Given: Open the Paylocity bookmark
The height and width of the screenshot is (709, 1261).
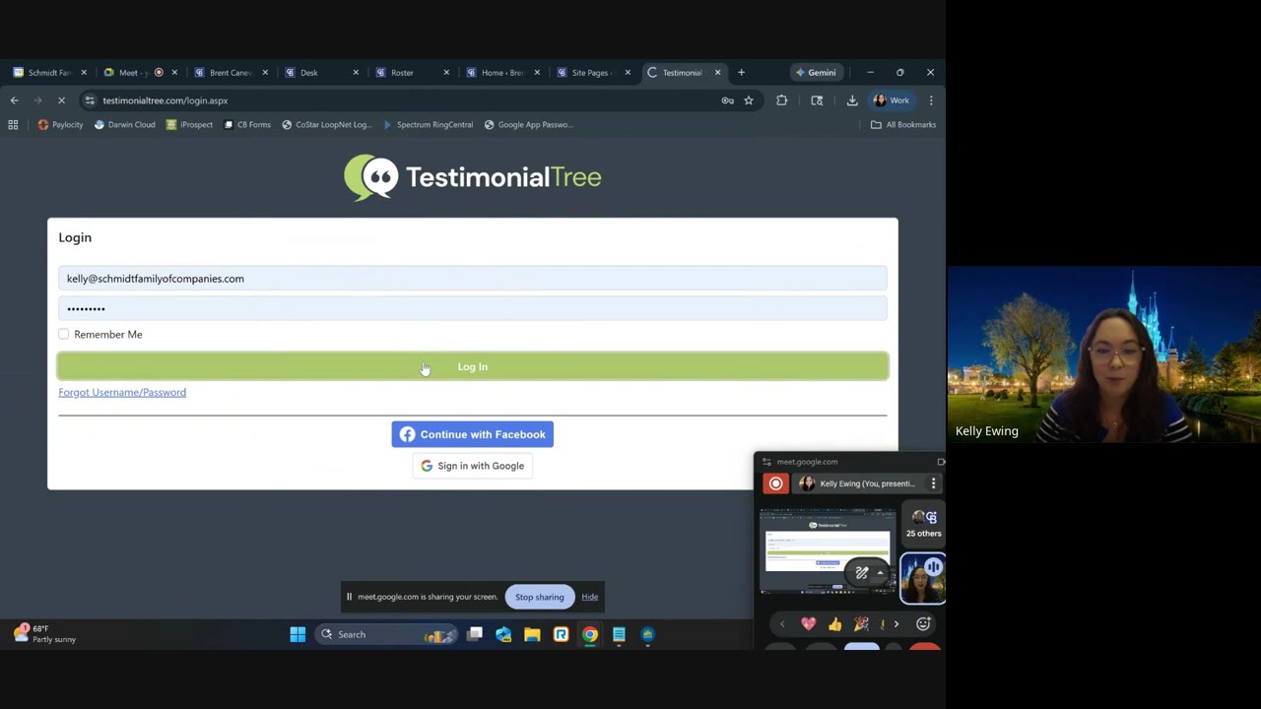Looking at the screenshot, I should (60, 125).
